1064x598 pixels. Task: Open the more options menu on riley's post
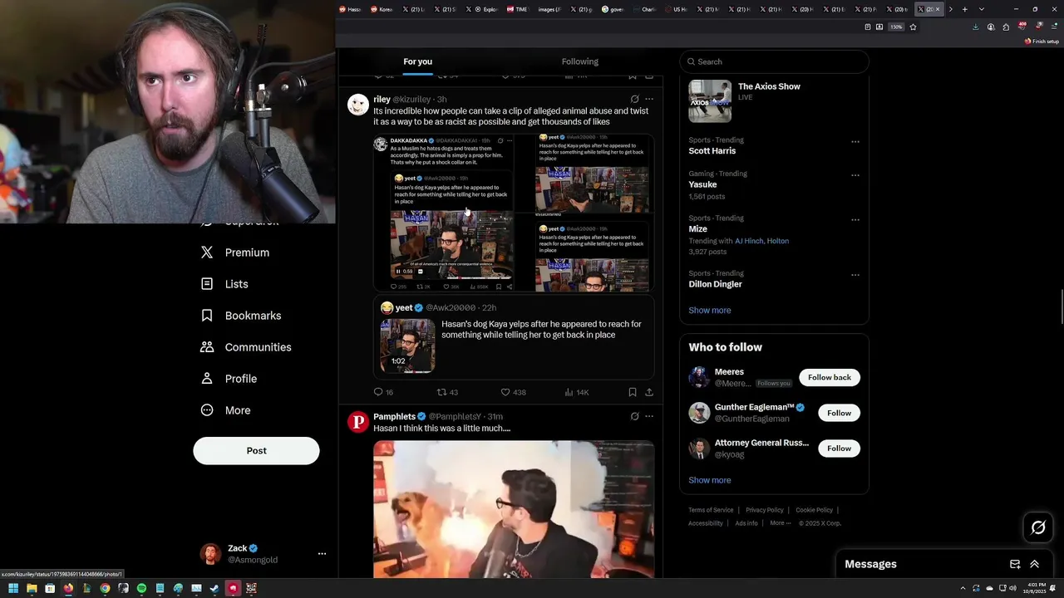pos(649,99)
